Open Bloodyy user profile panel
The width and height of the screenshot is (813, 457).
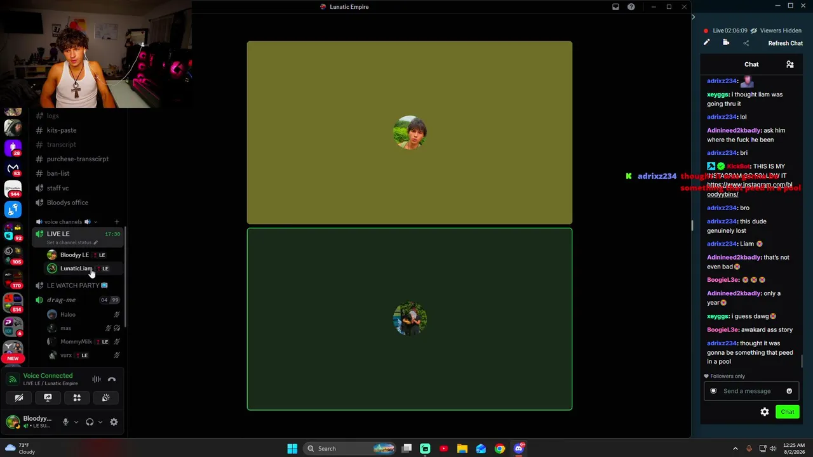(x=29, y=422)
